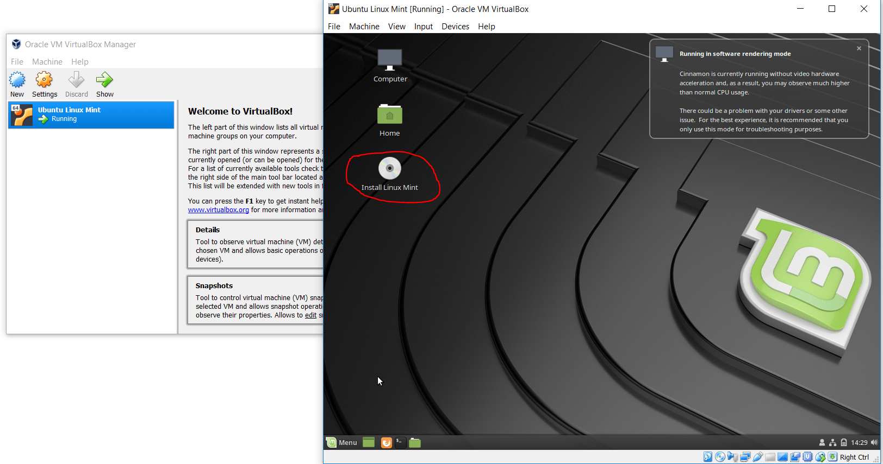Click the Show toolbar arrow icon
The image size is (883, 464).
point(104,80)
